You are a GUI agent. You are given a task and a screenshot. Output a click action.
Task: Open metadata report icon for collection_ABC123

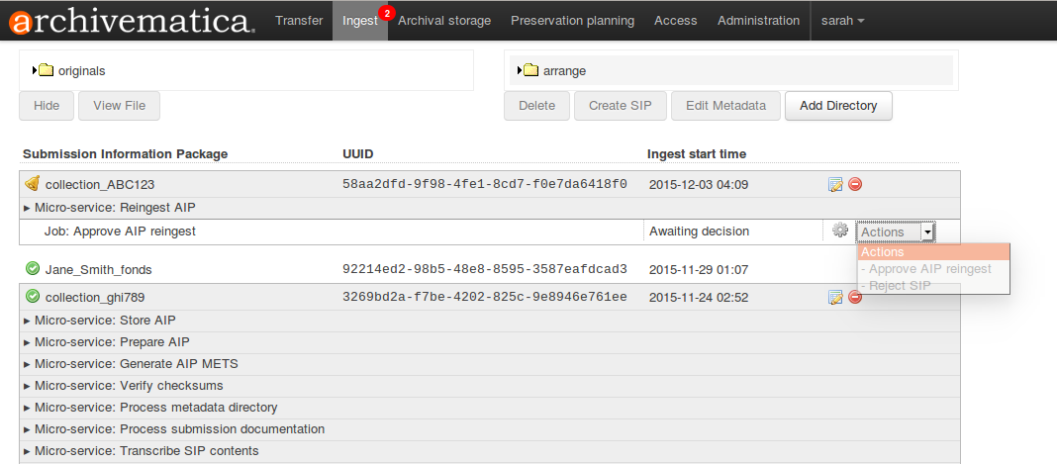835,184
